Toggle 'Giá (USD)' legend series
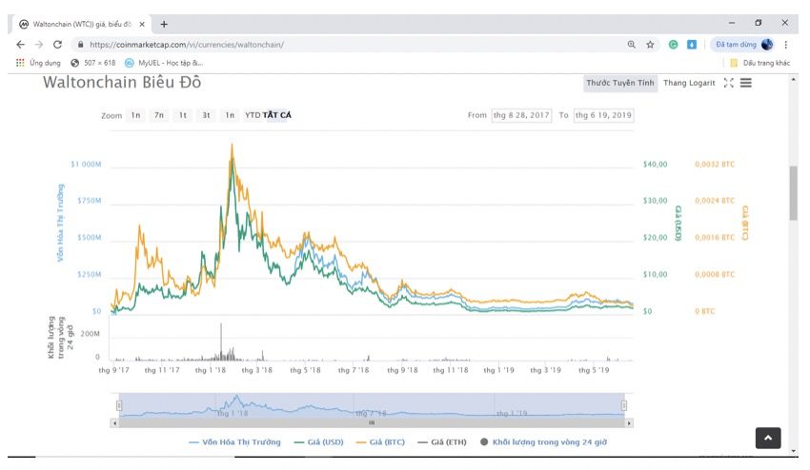The width and height of the screenshot is (810, 470). click(318, 442)
